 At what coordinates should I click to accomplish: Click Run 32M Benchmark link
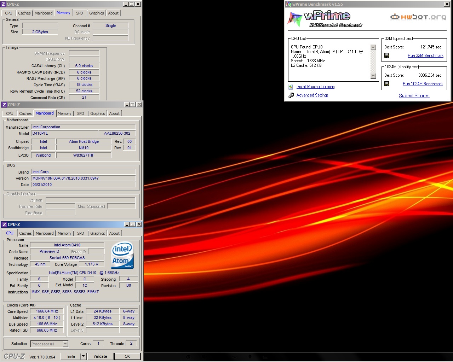point(425,56)
